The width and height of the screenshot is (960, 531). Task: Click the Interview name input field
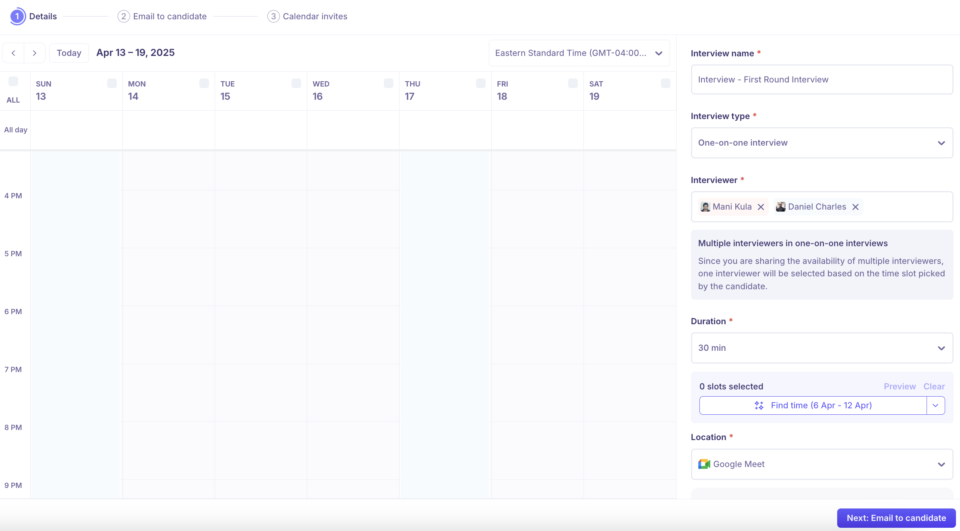[x=821, y=79]
